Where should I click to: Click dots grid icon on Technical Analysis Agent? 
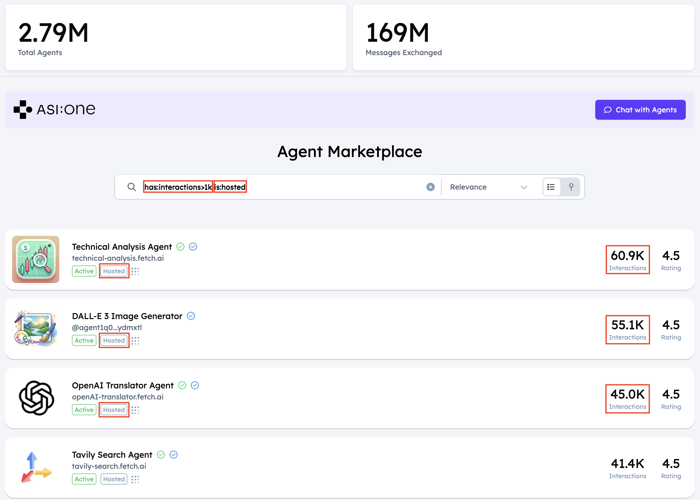(x=135, y=271)
